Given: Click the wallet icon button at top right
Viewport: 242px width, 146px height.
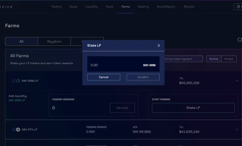Looking at the screenshot, I should 238,7.
